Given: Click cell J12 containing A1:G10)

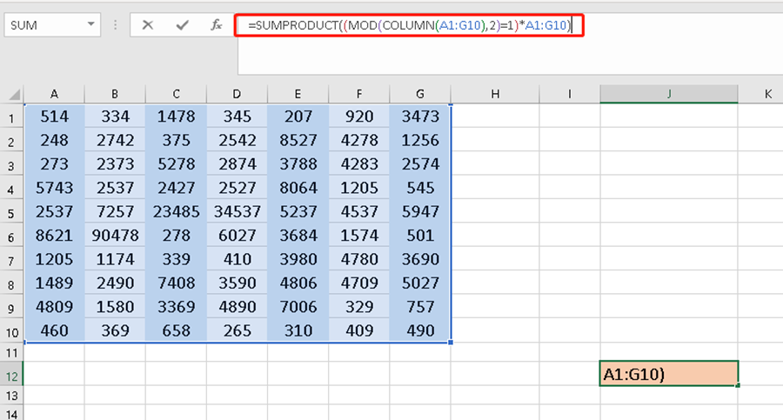Looking at the screenshot, I should pyautogui.click(x=669, y=374).
